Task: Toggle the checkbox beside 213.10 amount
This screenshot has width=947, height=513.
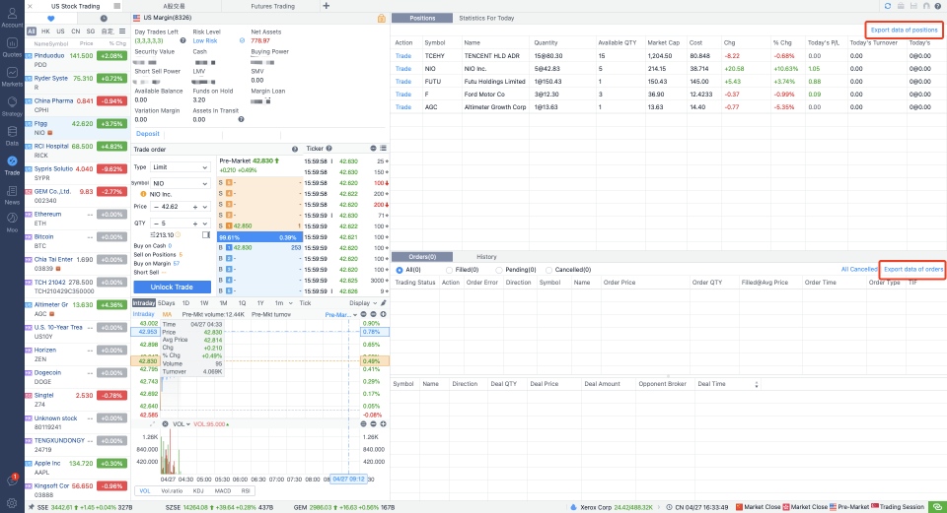Action: tap(206, 234)
